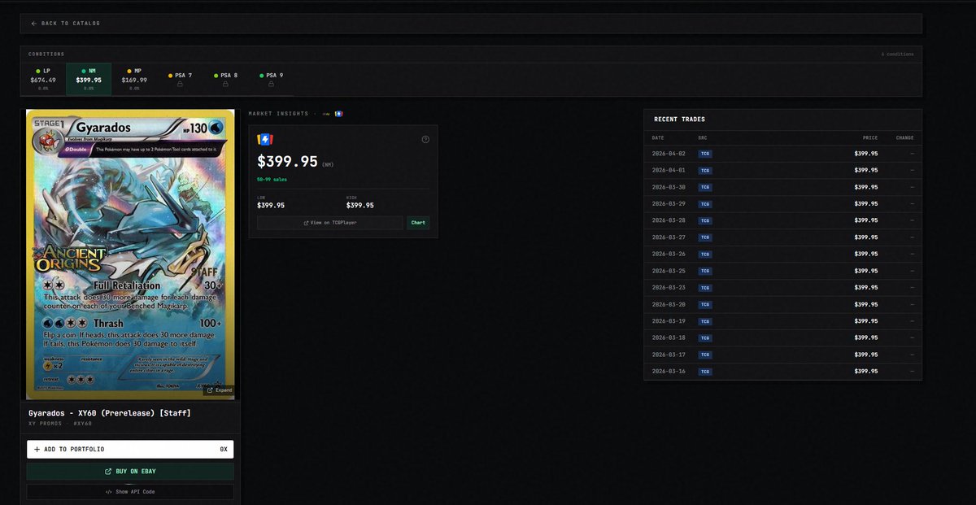Screen dimensions: 976x505
Task: Click the TCG badge in the 2026-03-29 row
Action: 705,203
